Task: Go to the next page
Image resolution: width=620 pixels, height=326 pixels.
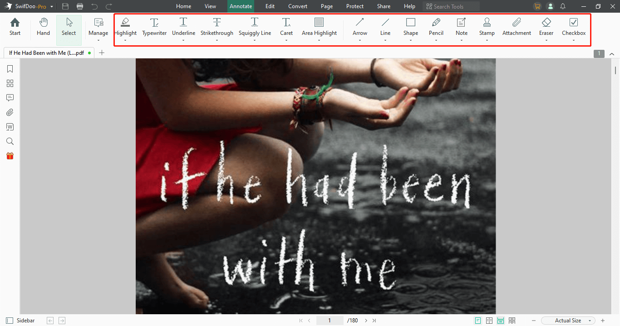Action: click(x=366, y=321)
